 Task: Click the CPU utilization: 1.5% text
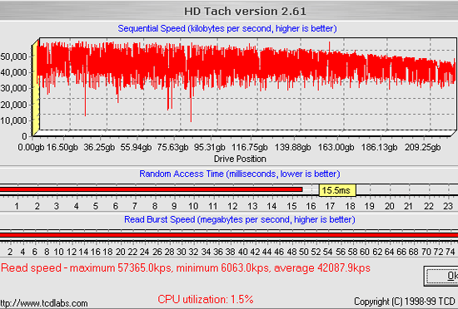pos(206,299)
